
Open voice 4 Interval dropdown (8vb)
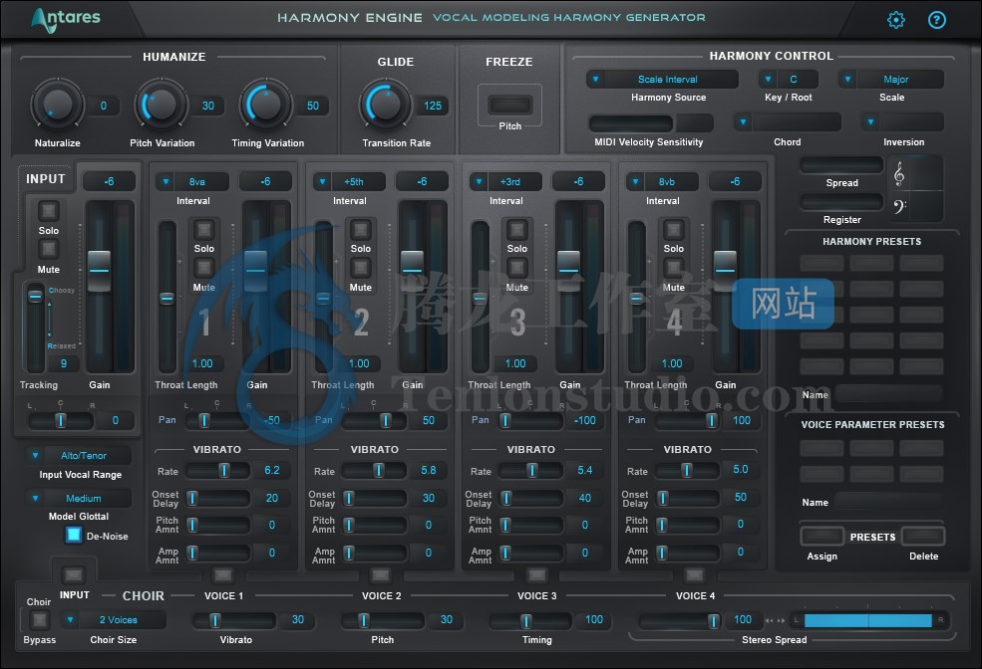[x=662, y=182]
